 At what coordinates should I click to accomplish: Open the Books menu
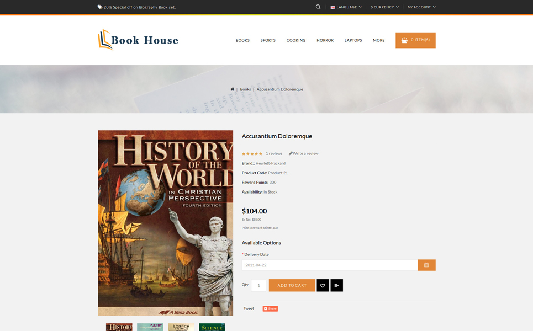click(242, 40)
